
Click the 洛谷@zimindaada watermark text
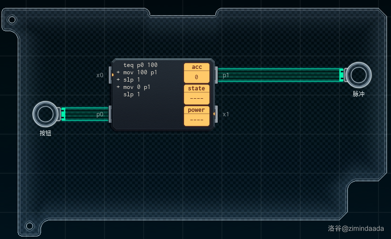[x=356, y=228]
